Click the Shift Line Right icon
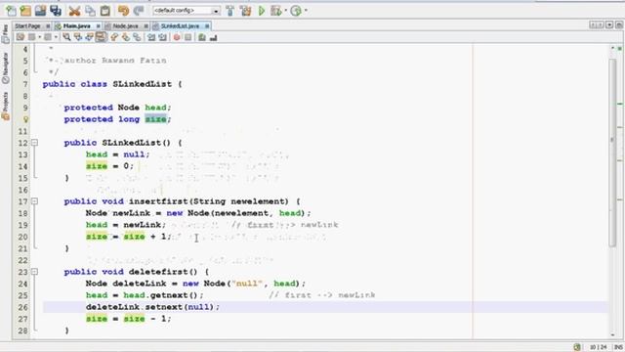625x352 pixels. click(163, 37)
